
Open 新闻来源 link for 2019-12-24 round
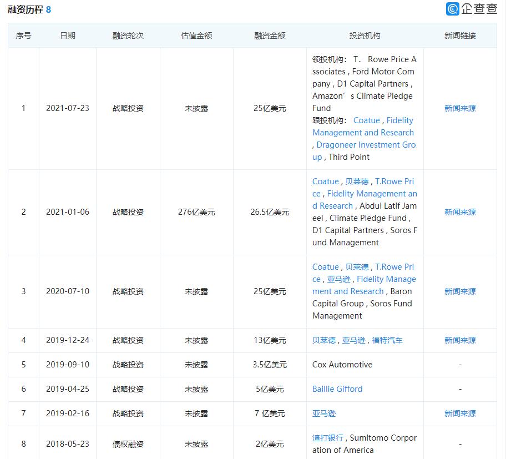pos(460,340)
